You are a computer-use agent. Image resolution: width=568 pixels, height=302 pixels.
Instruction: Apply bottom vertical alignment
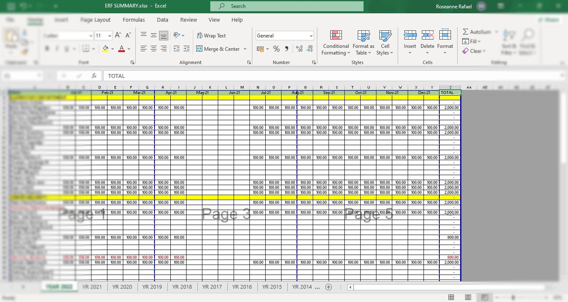[x=164, y=35]
